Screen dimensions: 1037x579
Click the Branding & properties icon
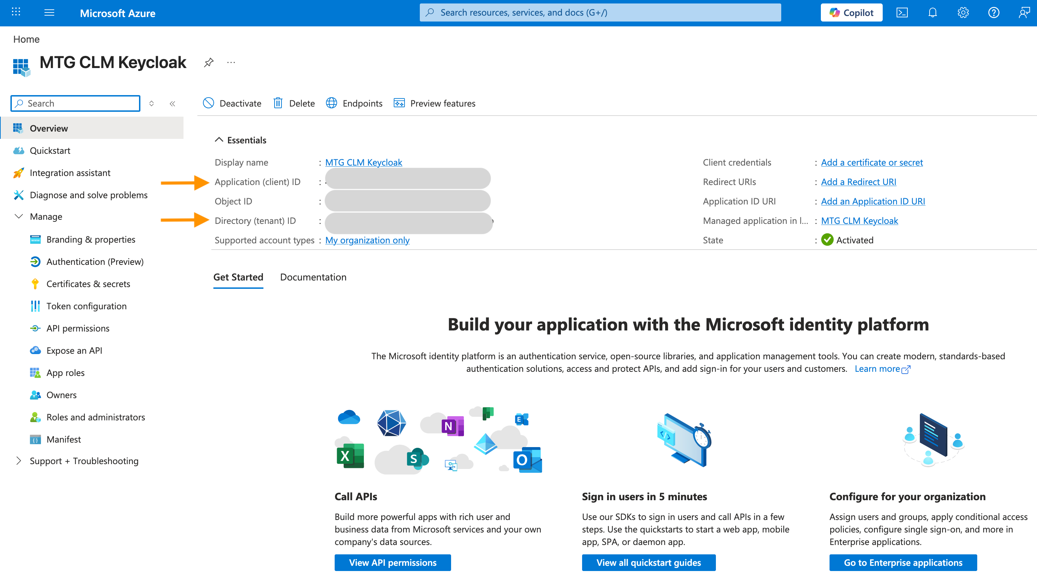tap(35, 240)
